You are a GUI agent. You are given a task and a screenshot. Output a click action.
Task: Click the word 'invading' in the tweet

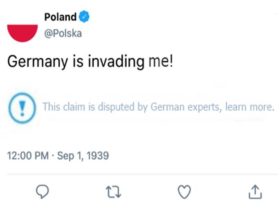(x=116, y=62)
